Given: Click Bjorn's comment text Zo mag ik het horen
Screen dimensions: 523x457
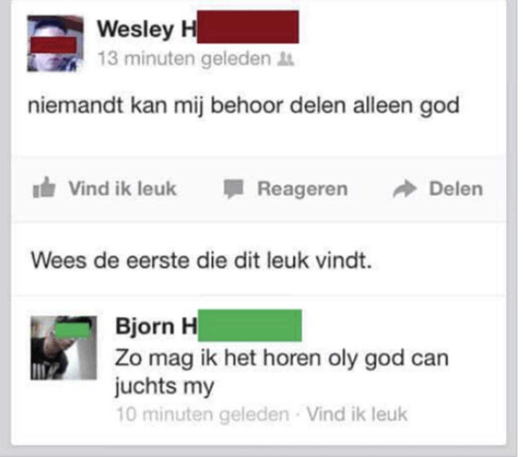Looking at the screenshot, I should 282,358.
